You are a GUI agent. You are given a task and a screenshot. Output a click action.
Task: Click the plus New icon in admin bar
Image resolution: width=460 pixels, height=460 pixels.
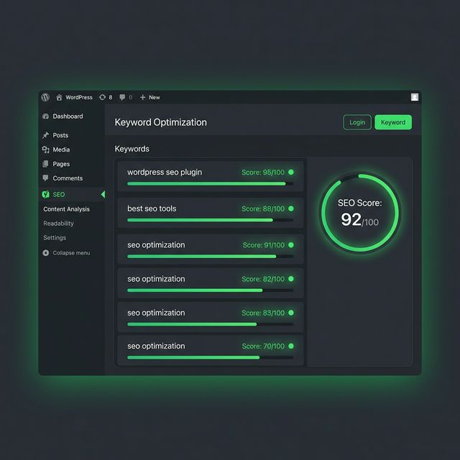click(x=142, y=97)
